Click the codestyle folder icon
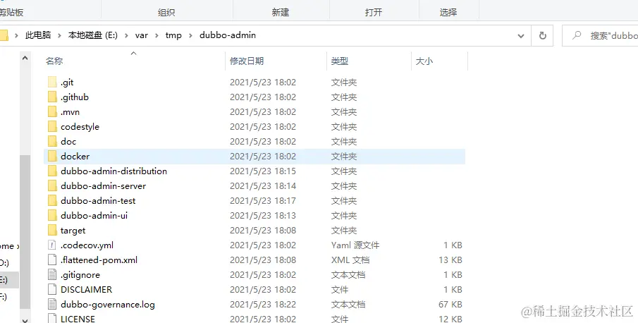 pos(52,126)
